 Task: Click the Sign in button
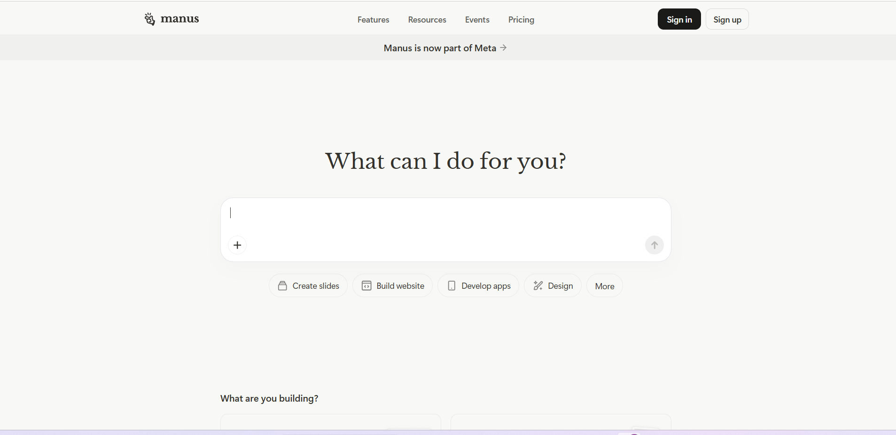pos(679,19)
